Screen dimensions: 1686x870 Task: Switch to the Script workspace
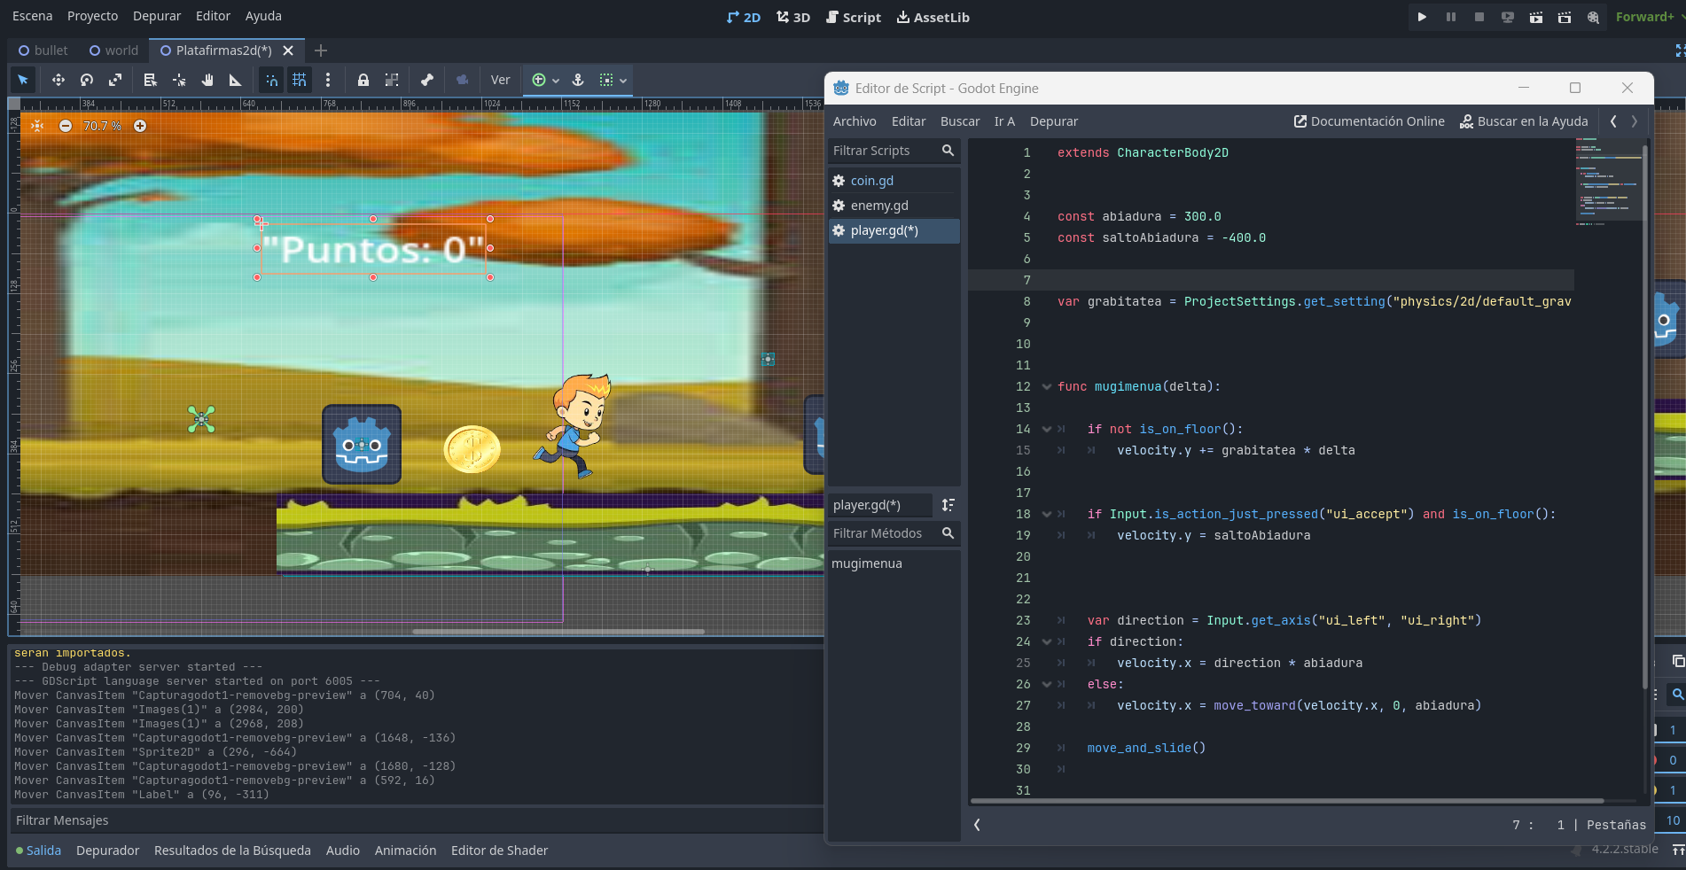pyautogui.click(x=854, y=17)
